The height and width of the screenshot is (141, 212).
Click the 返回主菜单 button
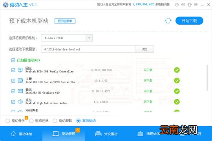(x=65, y=21)
